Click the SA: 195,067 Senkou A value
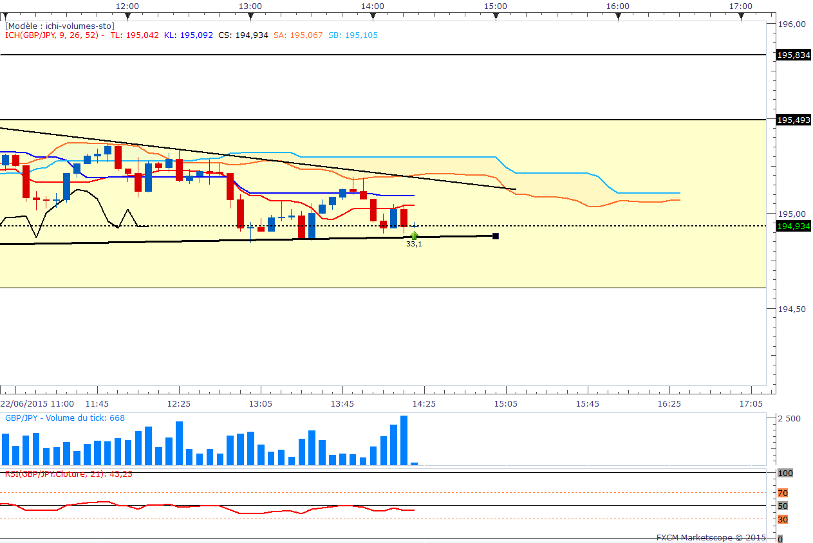The height and width of the screenshot is (543, 813). click(297, 35)
